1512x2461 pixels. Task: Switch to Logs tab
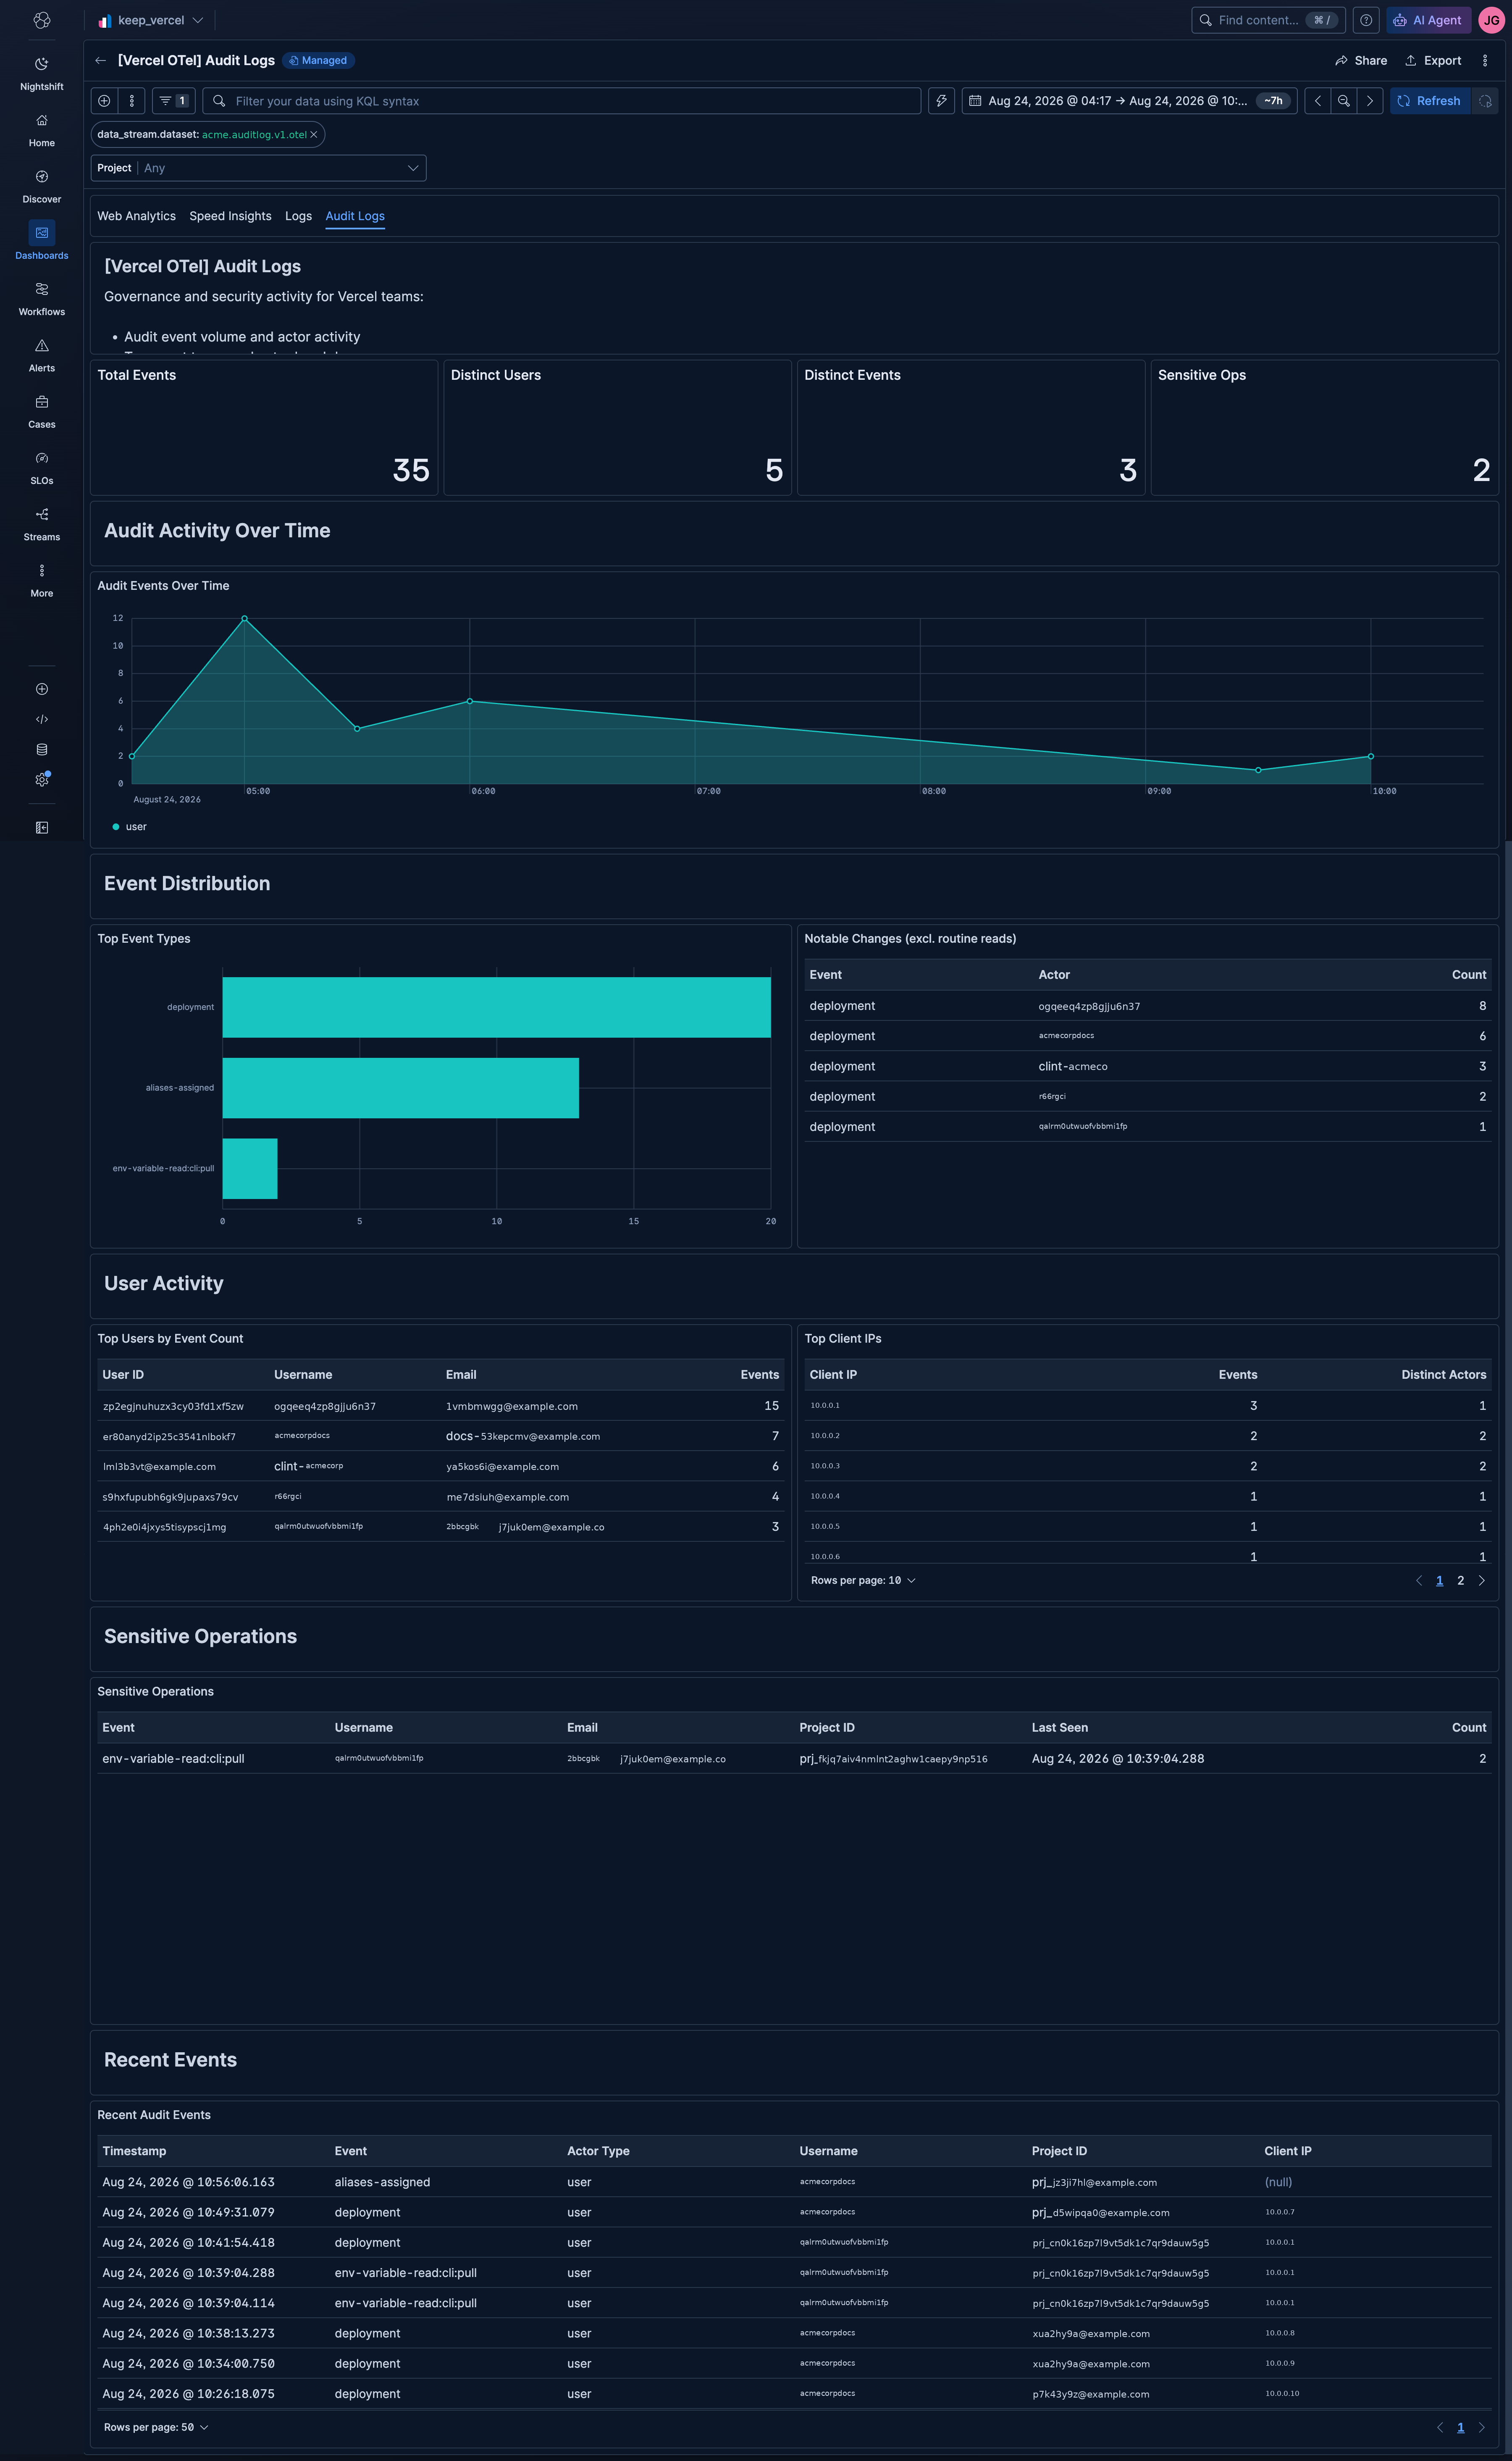pyautogui.click(x=298, y=216)
